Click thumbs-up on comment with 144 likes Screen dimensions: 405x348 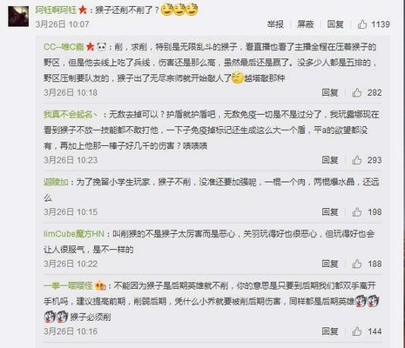(x=357, y=331)
